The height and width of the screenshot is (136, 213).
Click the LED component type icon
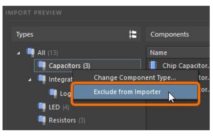(x=42, y=107)
